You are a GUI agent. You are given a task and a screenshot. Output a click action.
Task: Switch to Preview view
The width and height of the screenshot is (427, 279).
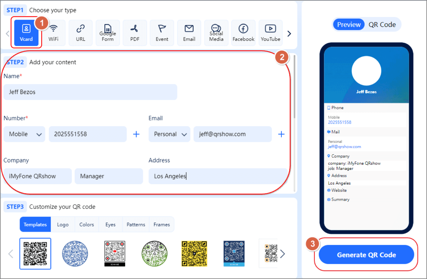pos(349,24)
